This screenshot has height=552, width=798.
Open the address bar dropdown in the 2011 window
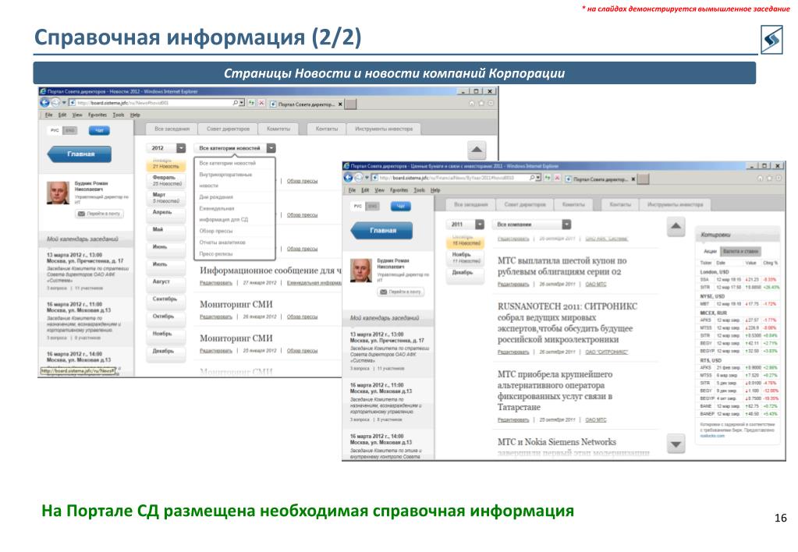538,178
